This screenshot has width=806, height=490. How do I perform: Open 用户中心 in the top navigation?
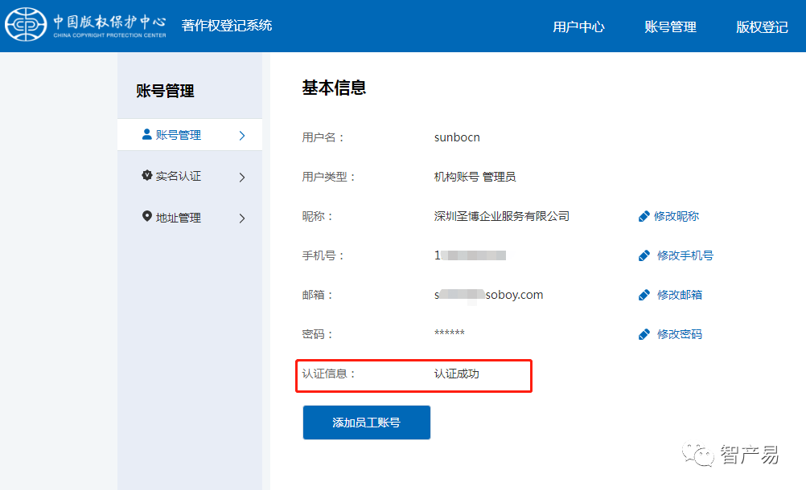[x=578, y=27]
